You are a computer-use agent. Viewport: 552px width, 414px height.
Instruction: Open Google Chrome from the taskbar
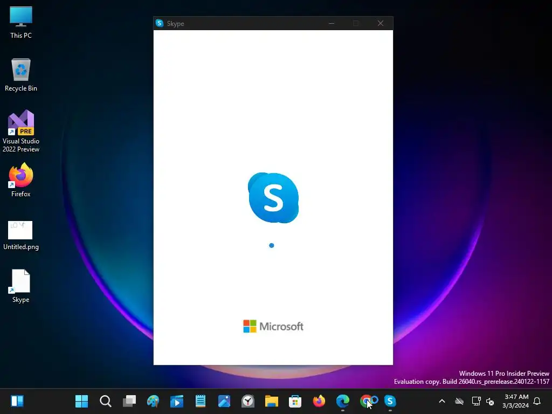tap(366, 401)
